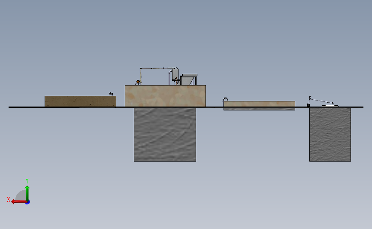Select the small fitting atop the dark brown block
This screenshot has width=372, height=229.
111,94
